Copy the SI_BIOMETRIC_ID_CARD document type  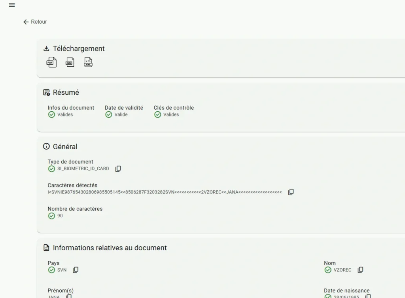[x=118, y=169]
